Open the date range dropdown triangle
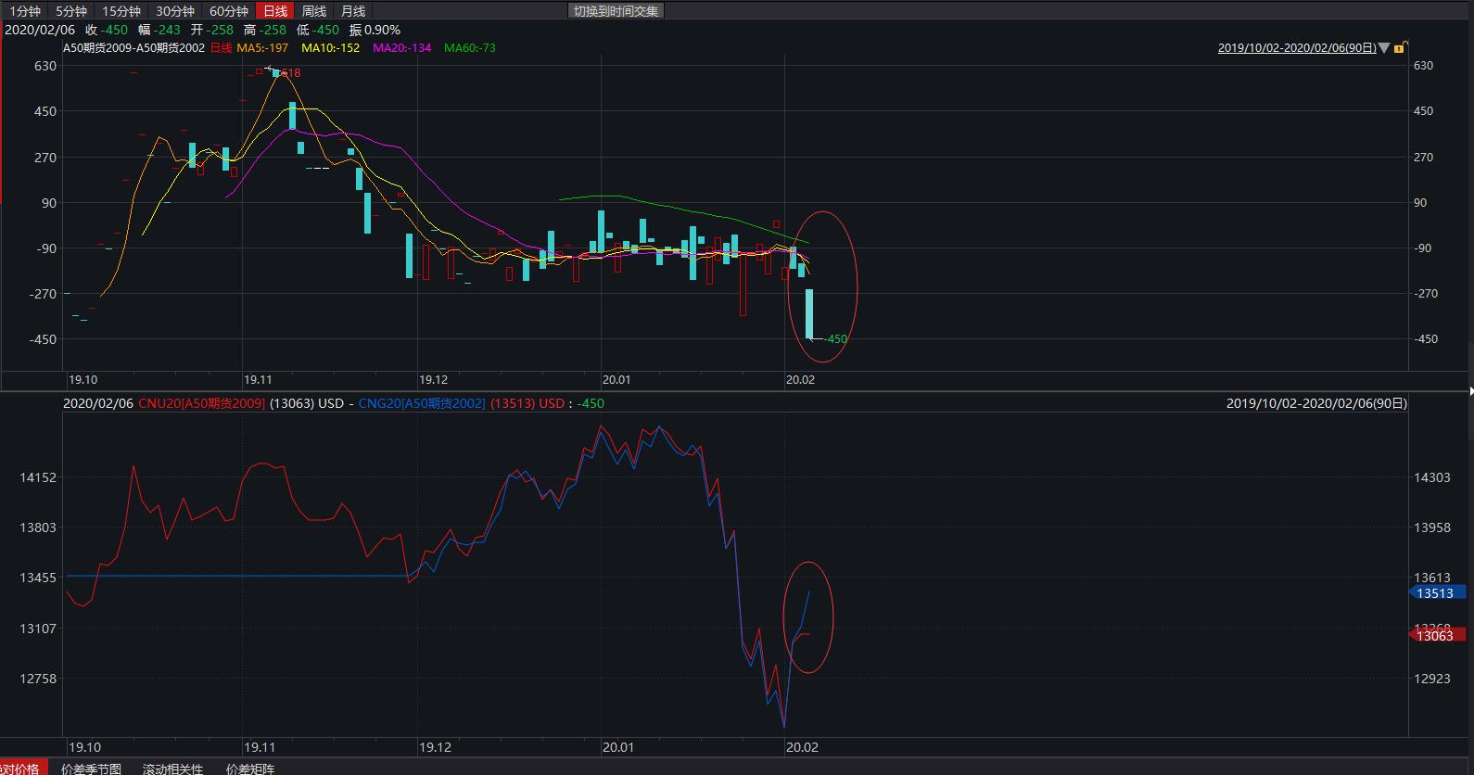The height and width of the screenshot is (775, 1474). click(1384, 48)
